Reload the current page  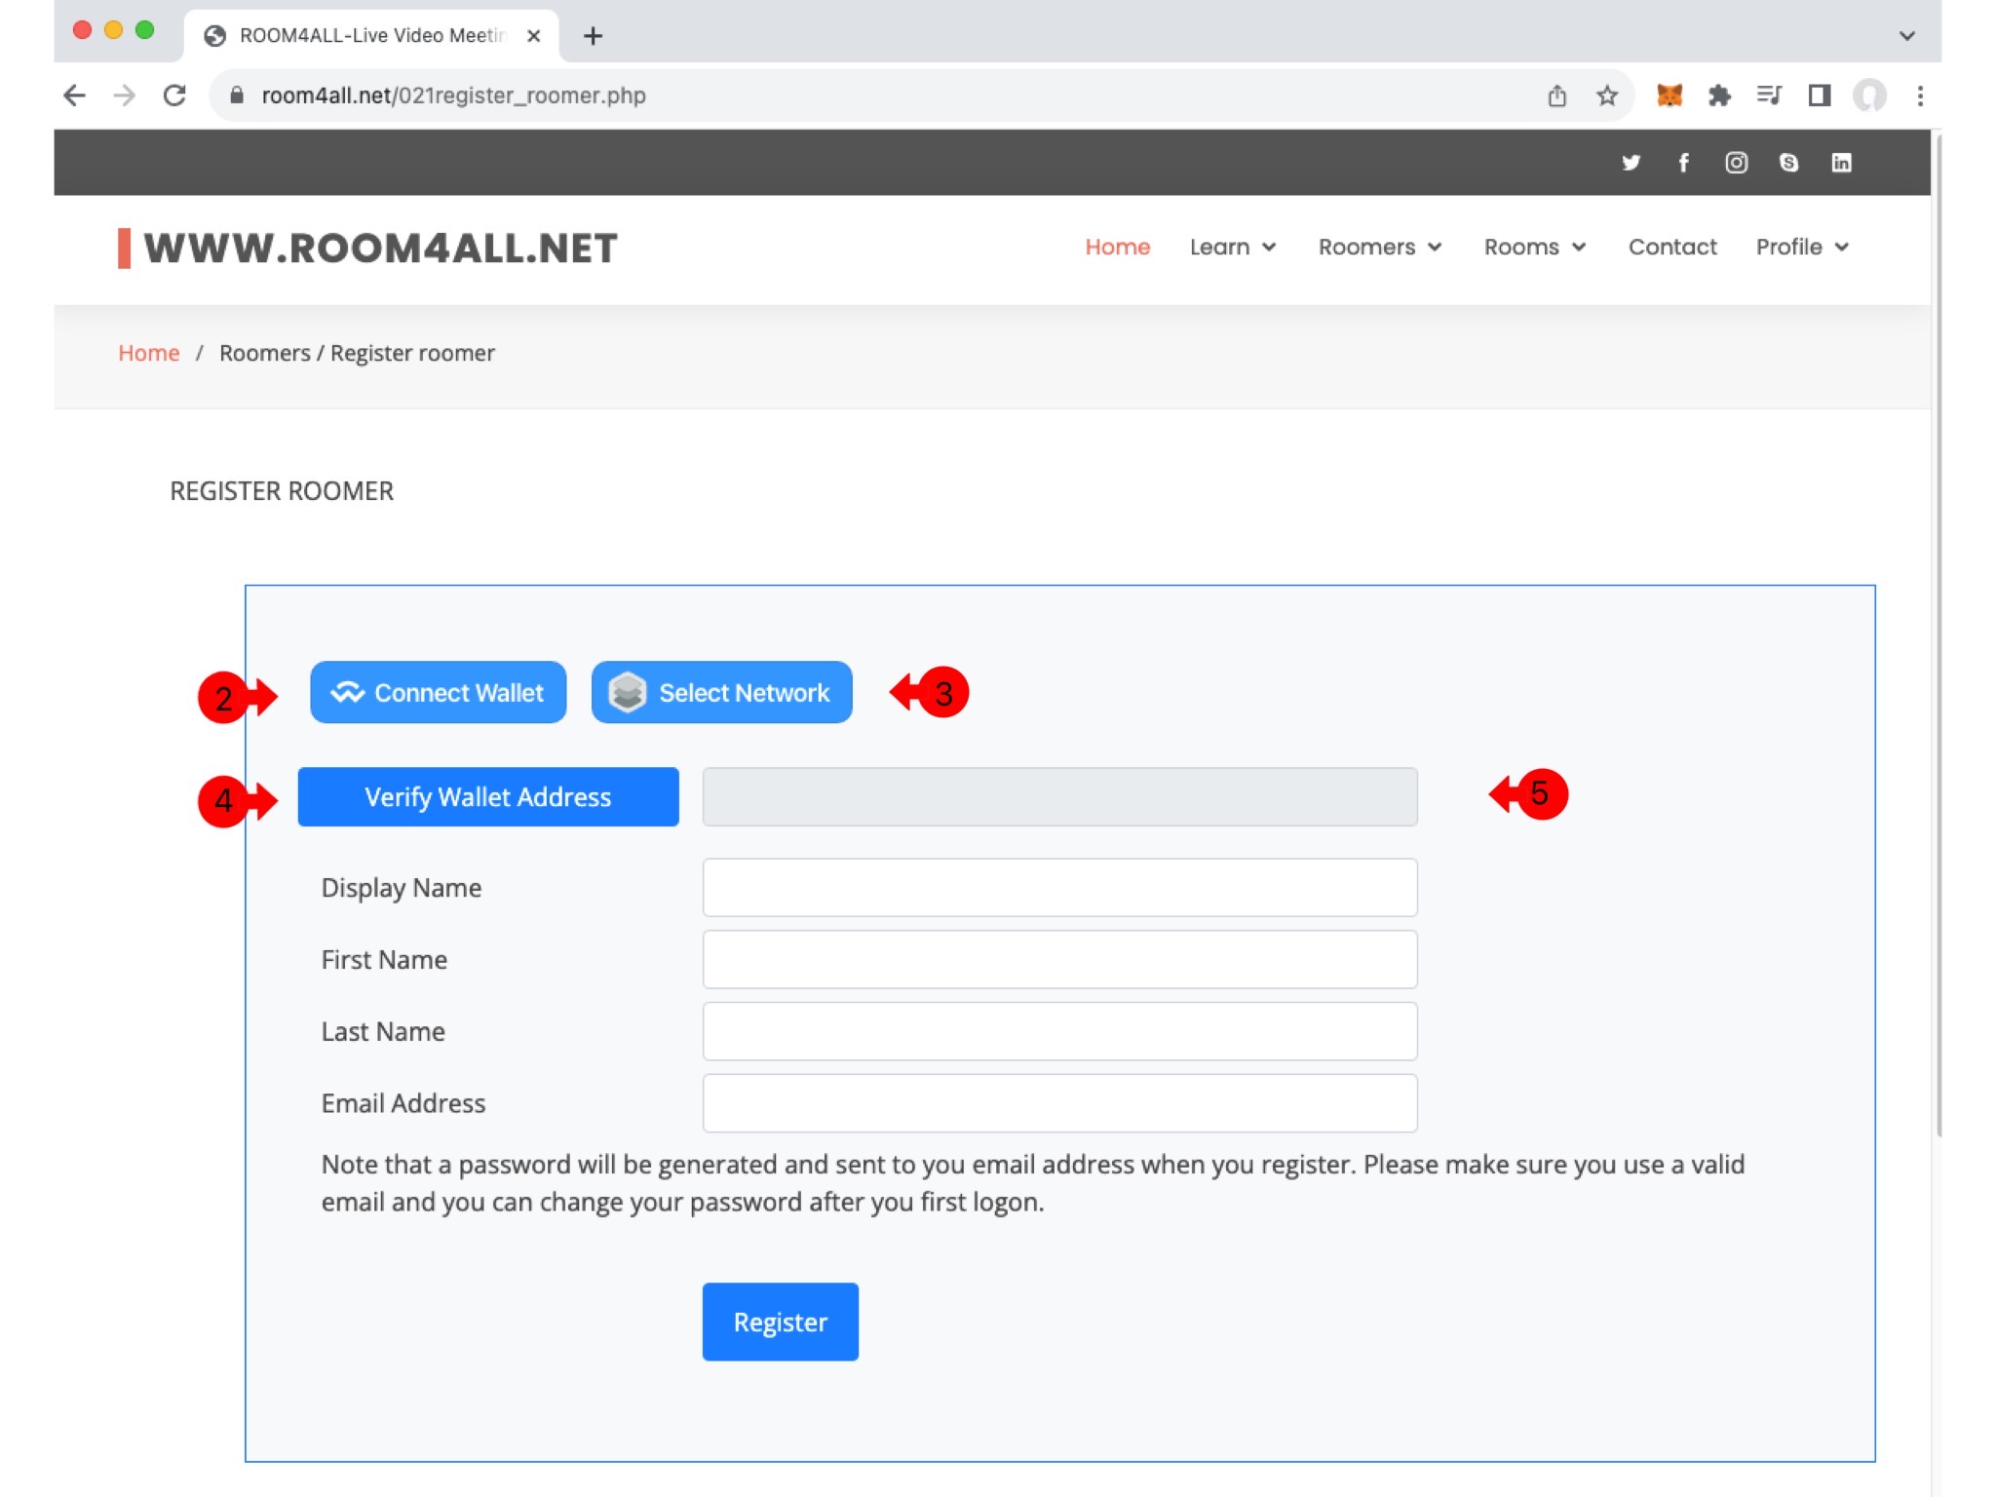point(174,95)
